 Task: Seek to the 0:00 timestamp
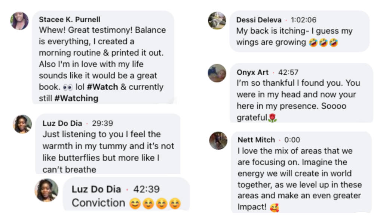point(292,140)
